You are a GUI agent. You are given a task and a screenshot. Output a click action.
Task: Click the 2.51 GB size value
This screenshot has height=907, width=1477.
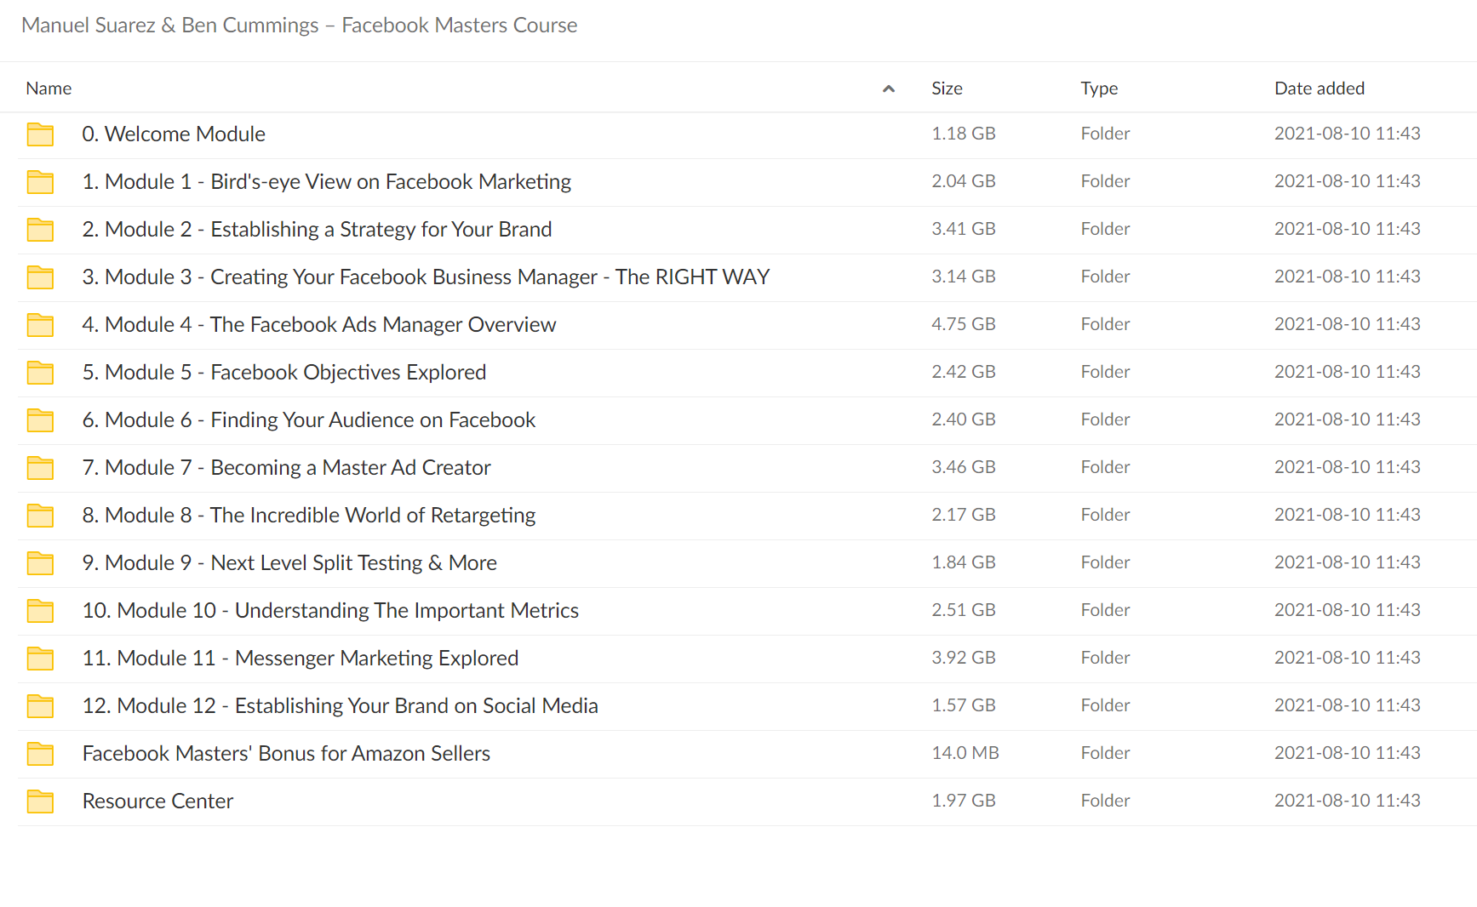(x=964, y=610)
